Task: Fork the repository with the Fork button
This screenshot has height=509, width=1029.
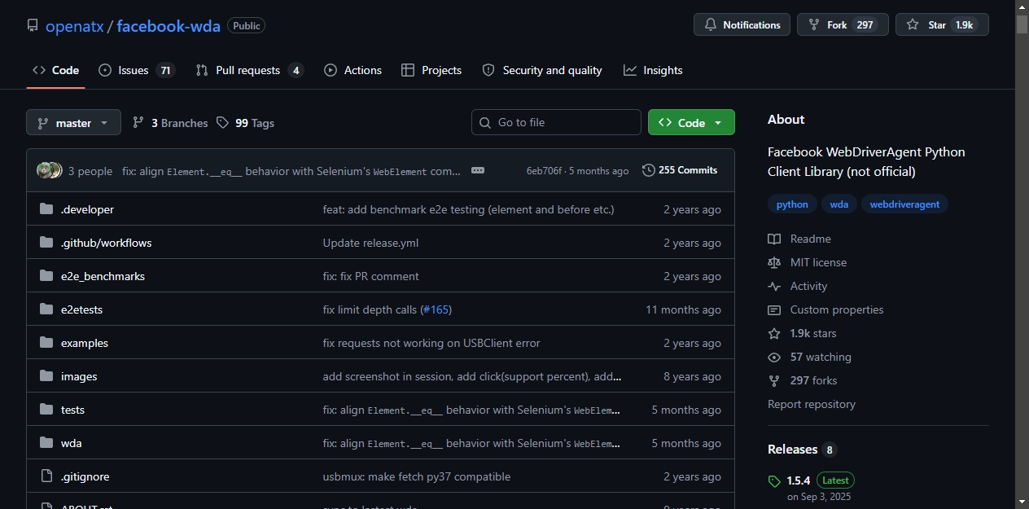Action: [x=843, y=24]
